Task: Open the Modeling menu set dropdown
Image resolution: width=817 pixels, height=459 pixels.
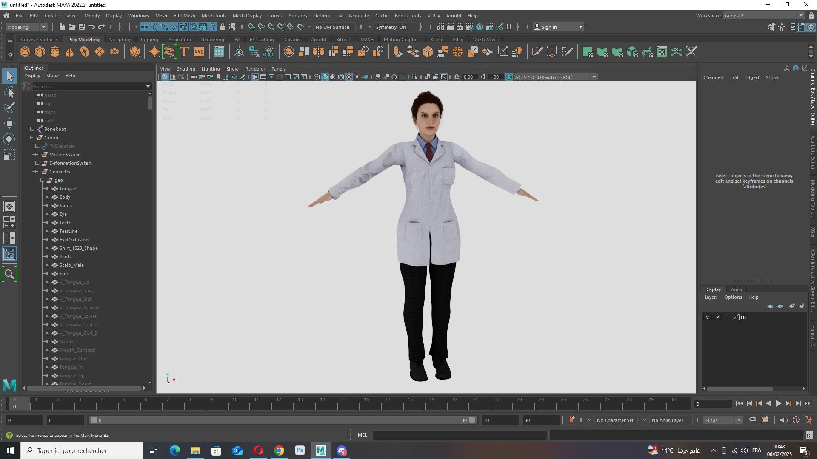Action: [x=27, y=27]
